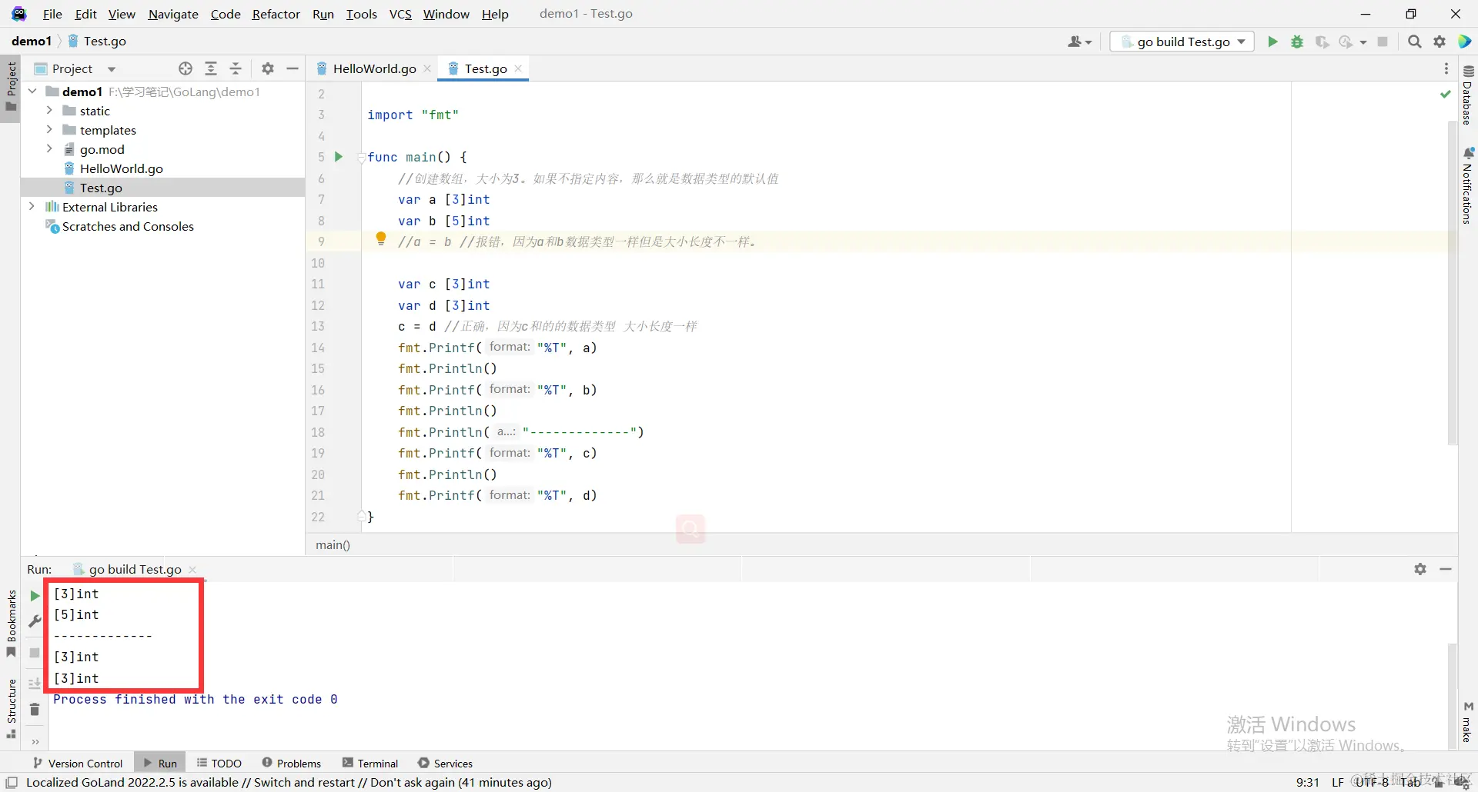Open Run panel settings gear

[x=1420, y=569]
